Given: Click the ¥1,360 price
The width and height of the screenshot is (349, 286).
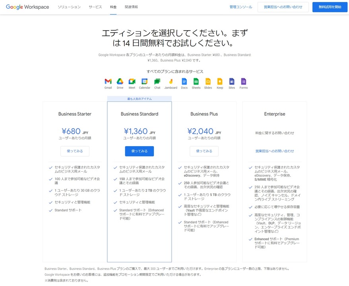Looking at the screenshot, I should pos(136,131).
